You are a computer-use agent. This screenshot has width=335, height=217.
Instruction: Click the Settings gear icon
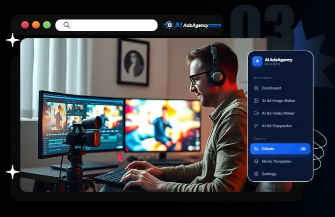point(256,174)
